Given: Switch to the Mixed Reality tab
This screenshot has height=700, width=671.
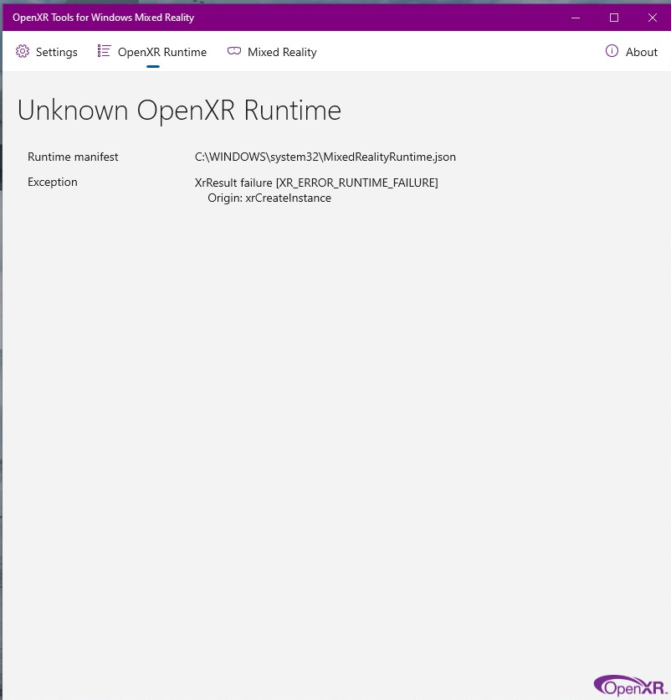Looking at the screenshot, I should pyautogui.click(x=281, y=51).
